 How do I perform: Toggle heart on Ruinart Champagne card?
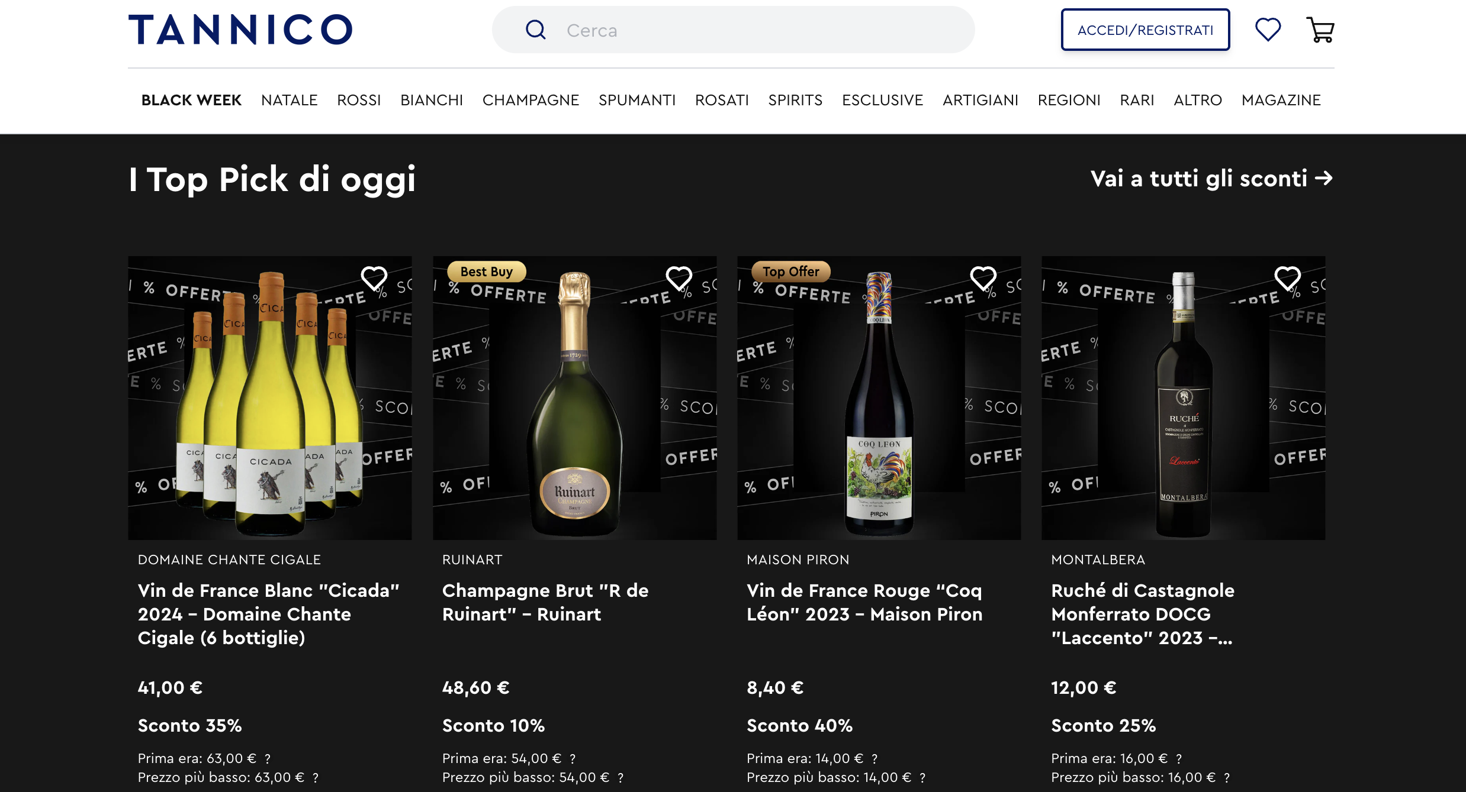(679, 278)
